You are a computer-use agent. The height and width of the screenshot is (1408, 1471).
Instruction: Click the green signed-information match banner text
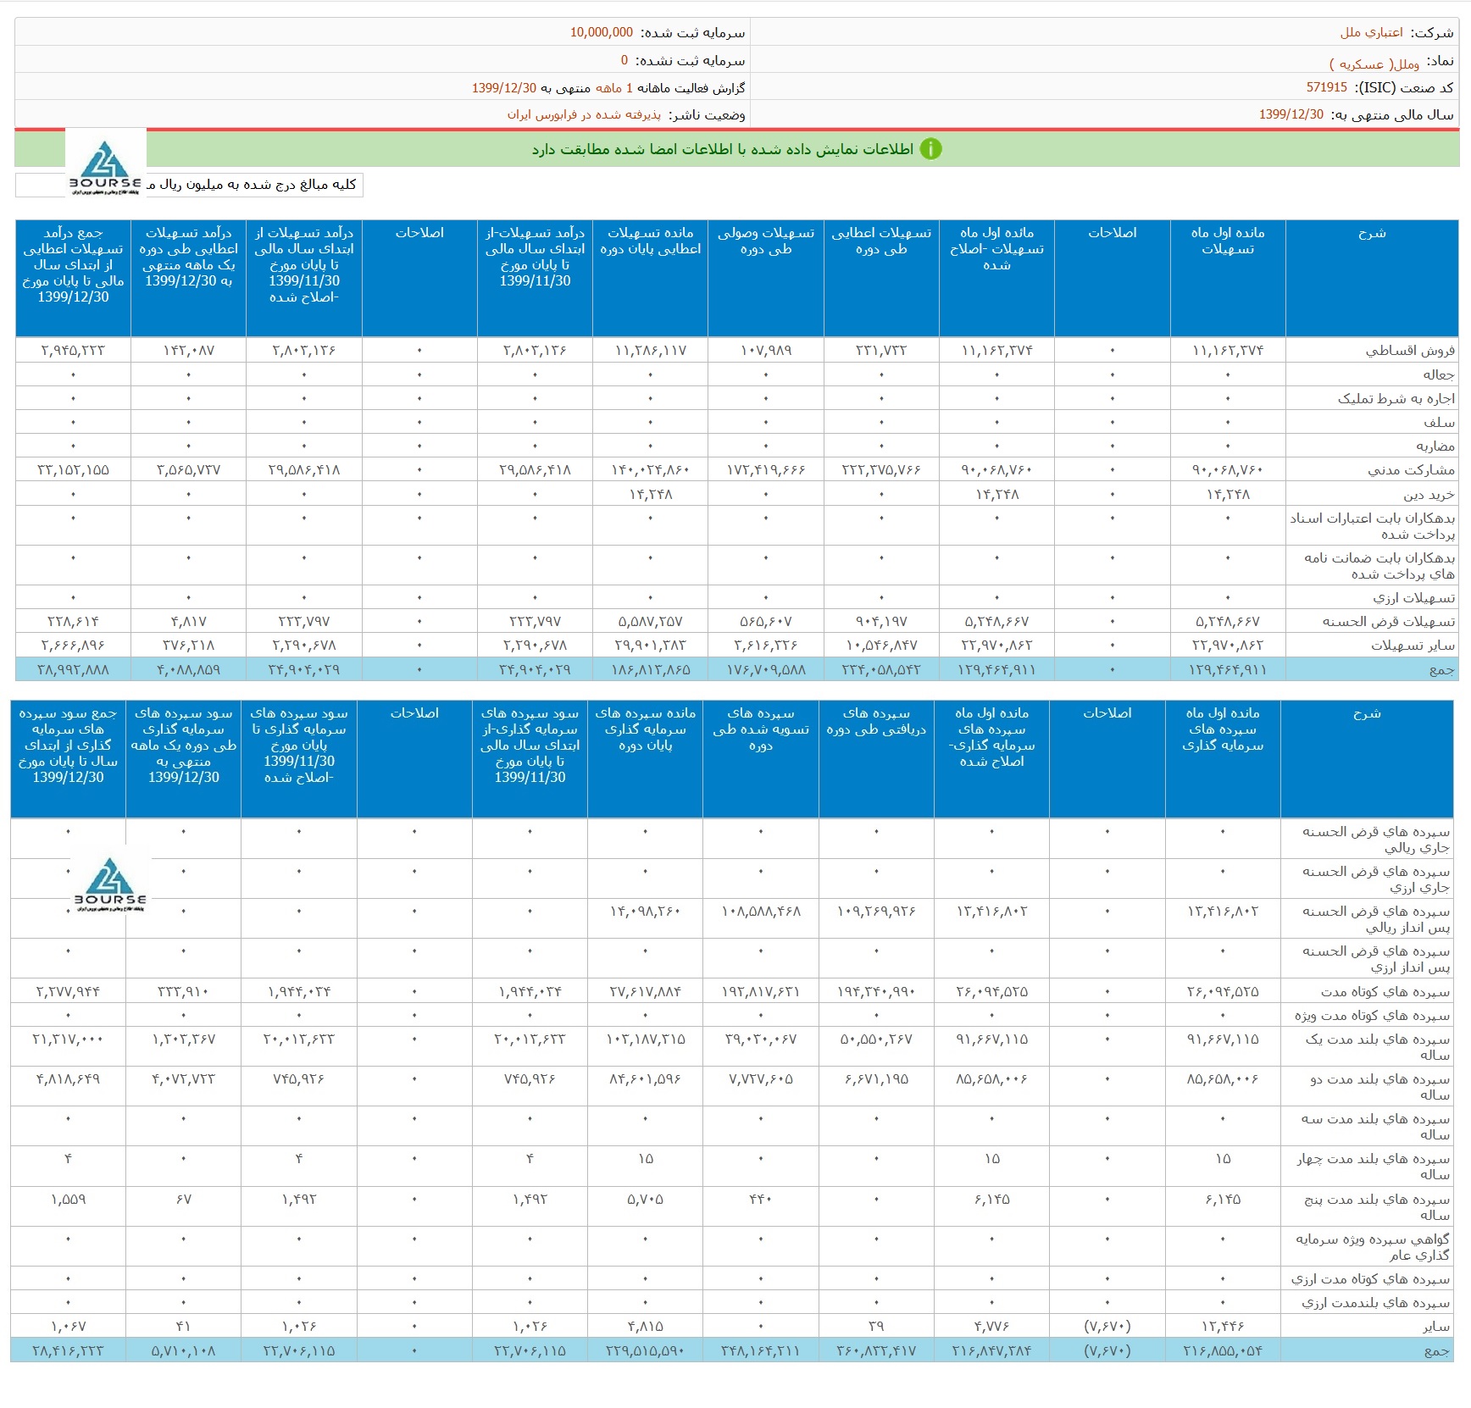[x=722, y=149]
